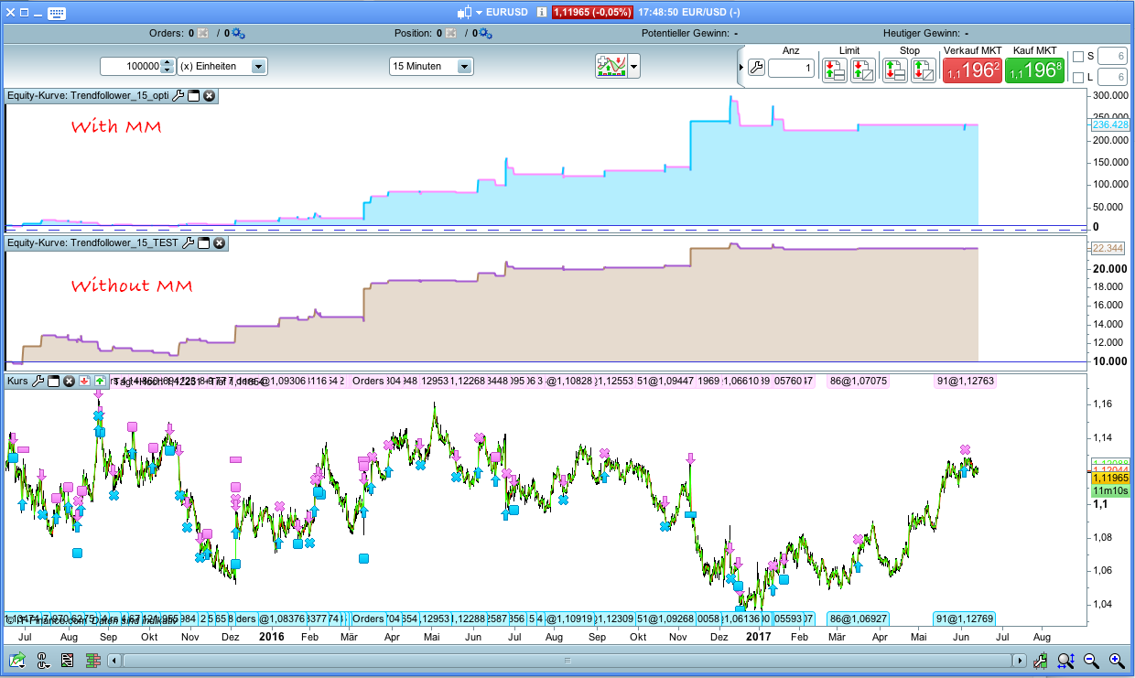Zoom in the chart with plus magnifier
This screenshot has height=678, width=1135.
(x=1117, y=660)
